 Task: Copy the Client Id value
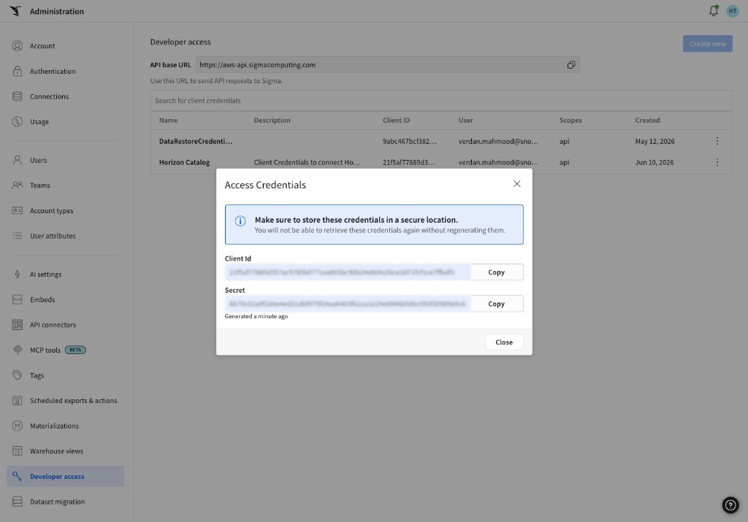(497, 272)
